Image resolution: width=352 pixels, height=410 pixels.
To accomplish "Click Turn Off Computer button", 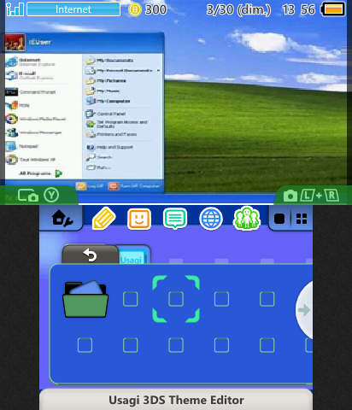I will (134, 186).
